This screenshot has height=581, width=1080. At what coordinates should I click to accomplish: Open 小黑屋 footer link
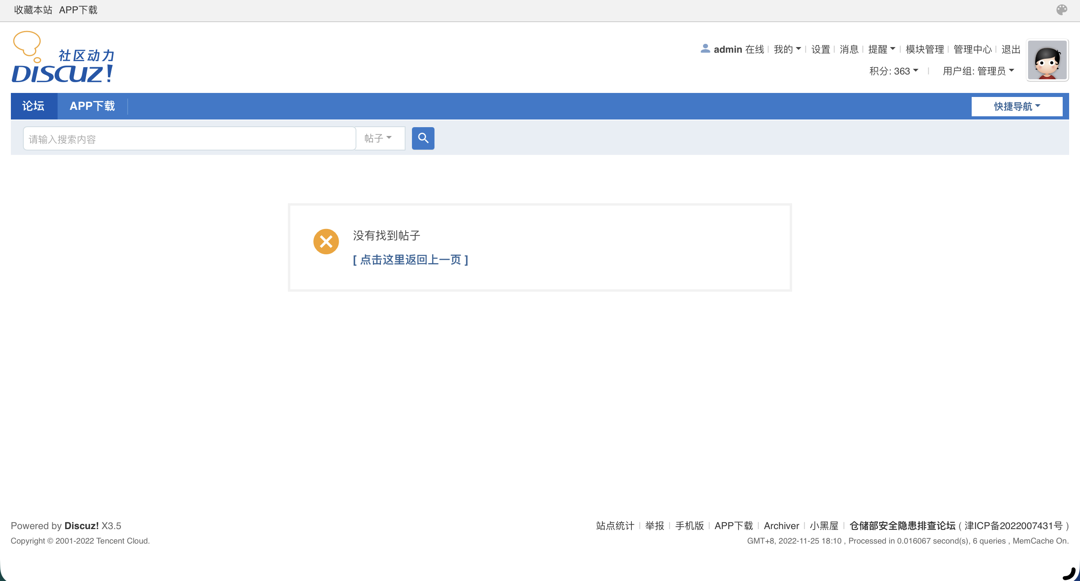(x=824, y=526)
